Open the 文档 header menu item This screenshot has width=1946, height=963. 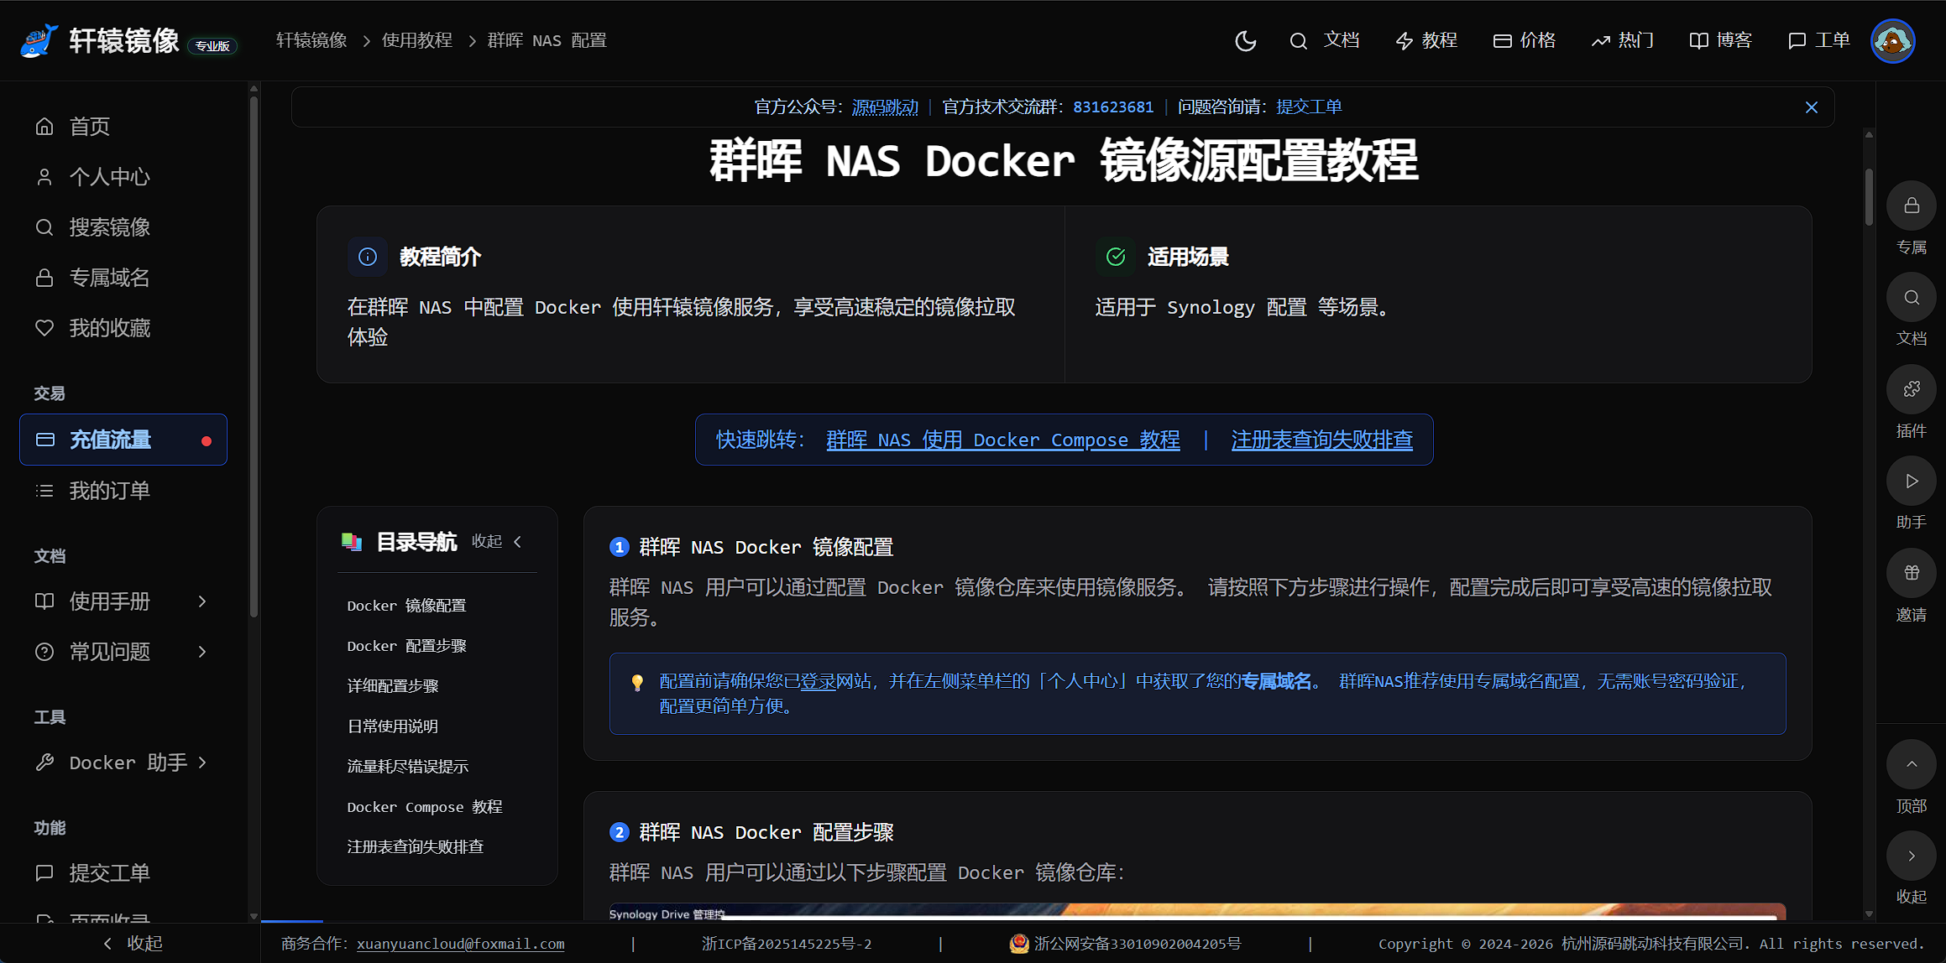pyautogui.click(x=1342, y=40)
